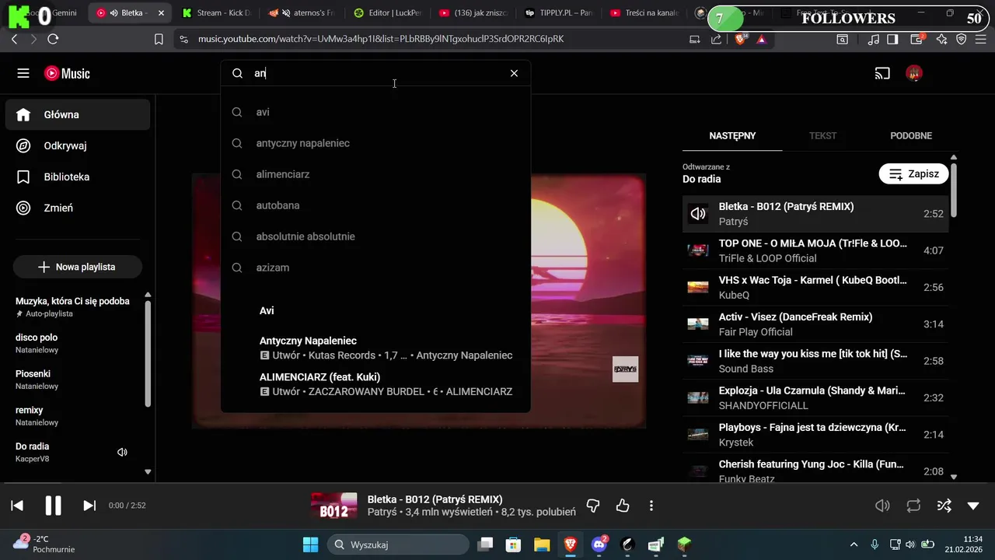Click in the search input field

[377, 73]
